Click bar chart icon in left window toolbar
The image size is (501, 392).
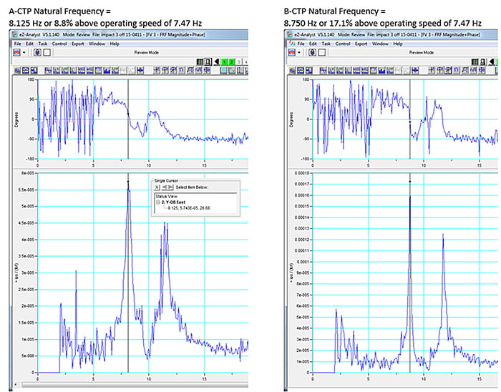107,71
